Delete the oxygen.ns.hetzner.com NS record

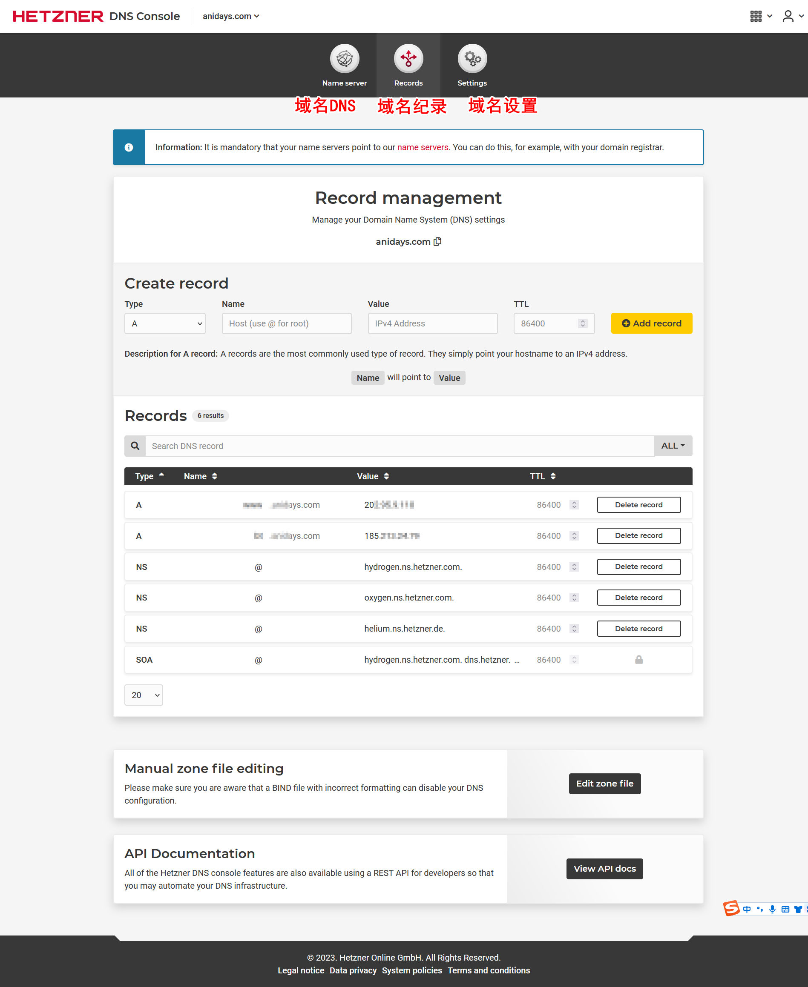(638, 598)
